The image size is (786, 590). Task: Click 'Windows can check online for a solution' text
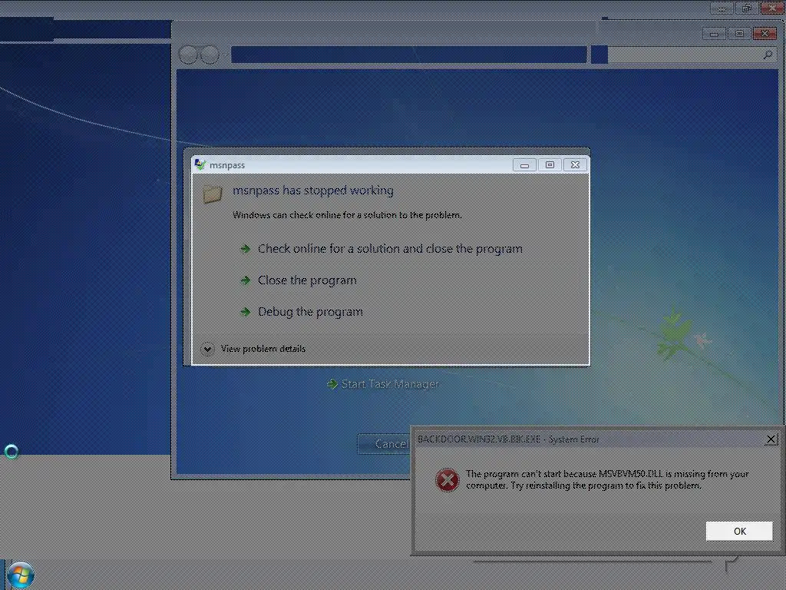tap(347, 215)
